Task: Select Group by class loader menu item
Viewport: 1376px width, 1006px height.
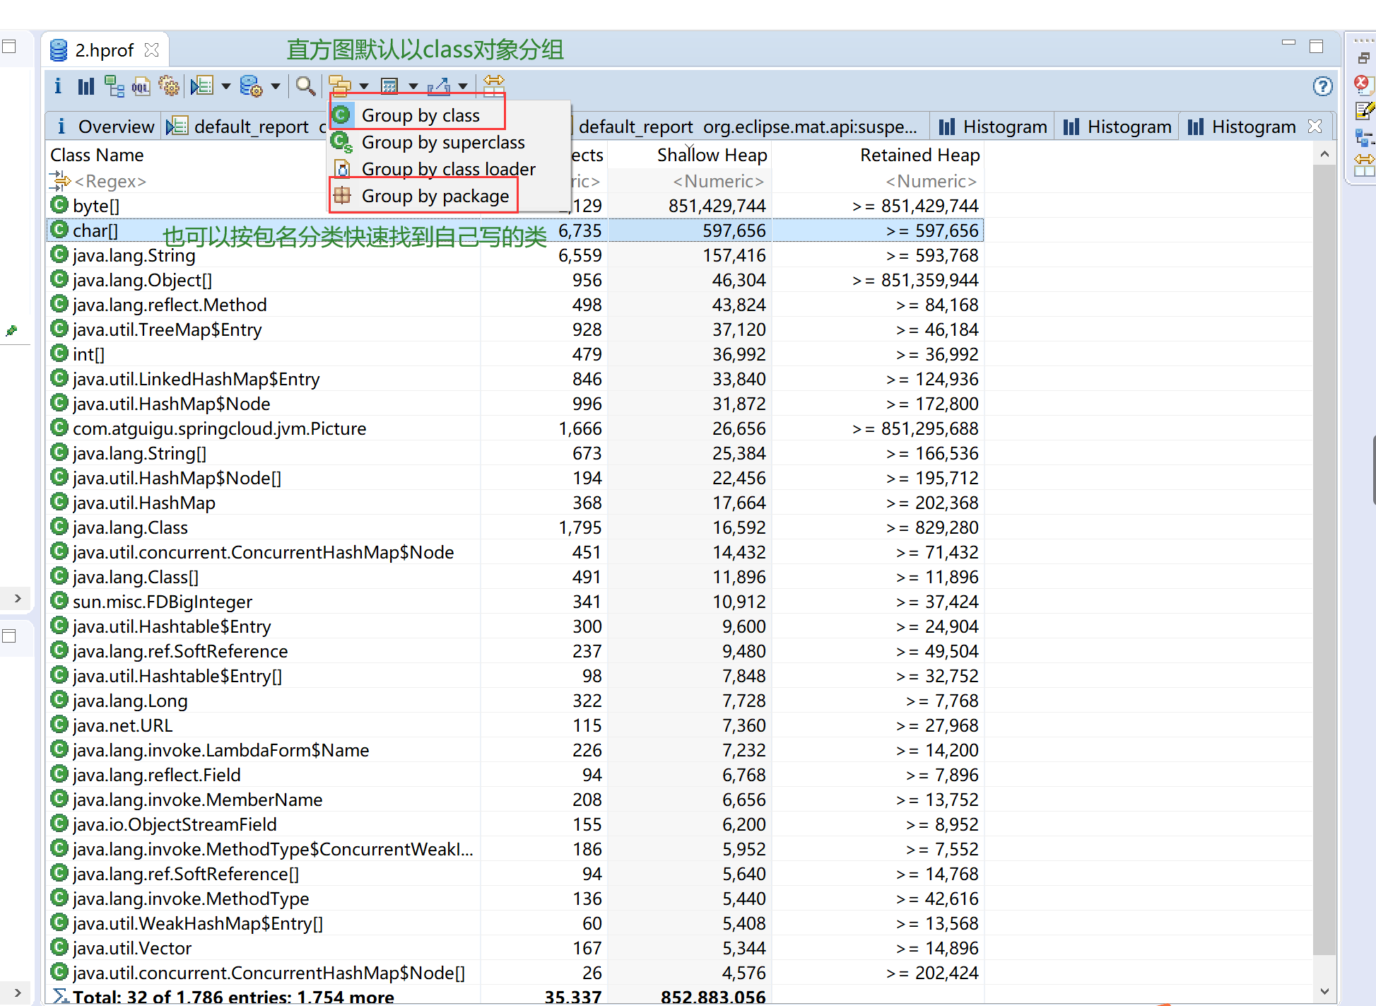Action: [x=447, y=169]
